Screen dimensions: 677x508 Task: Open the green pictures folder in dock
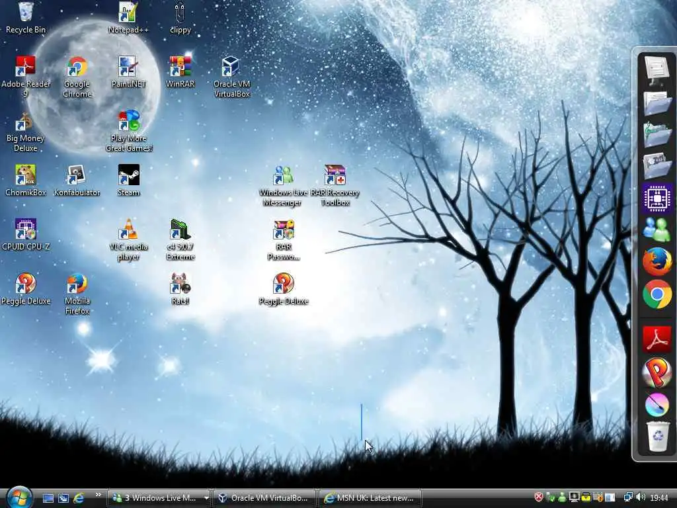(x=657, y=134)
